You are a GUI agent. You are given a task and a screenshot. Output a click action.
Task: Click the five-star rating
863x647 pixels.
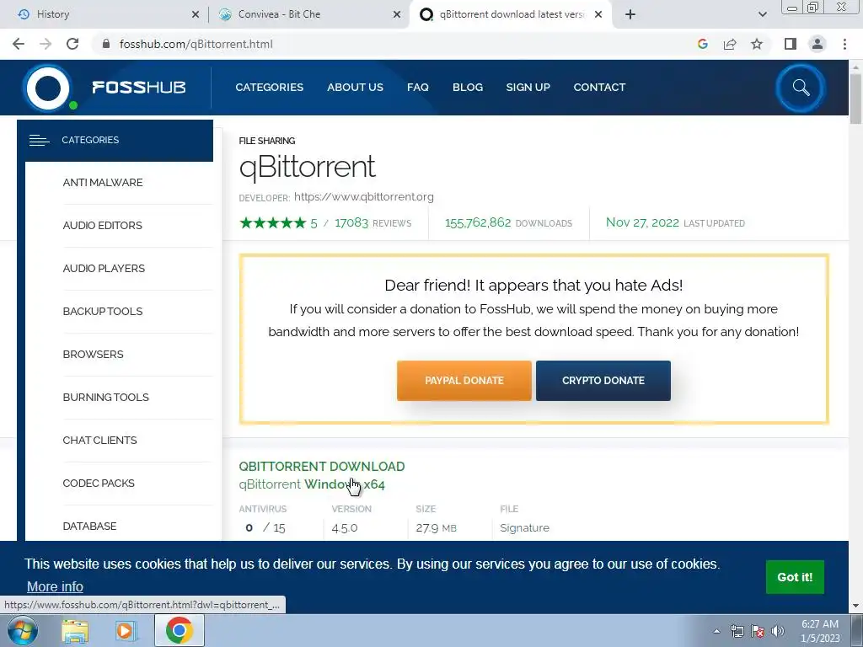pos(272,222)
